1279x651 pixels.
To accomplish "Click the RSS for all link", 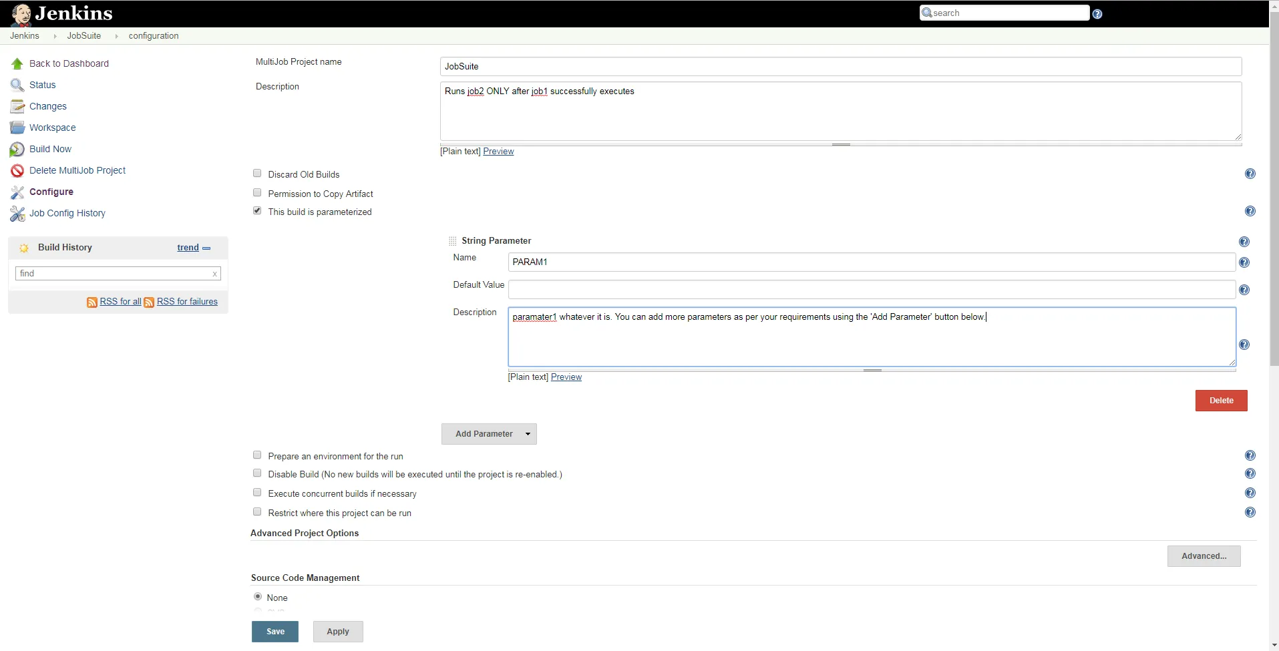I will coord(120,302).
